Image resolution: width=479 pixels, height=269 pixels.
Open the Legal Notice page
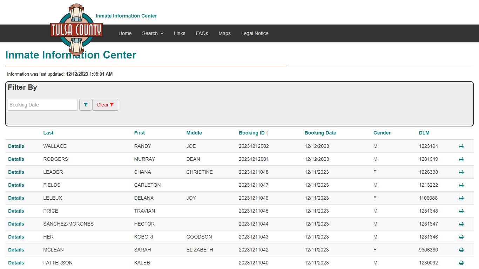[x=255, y=33]
